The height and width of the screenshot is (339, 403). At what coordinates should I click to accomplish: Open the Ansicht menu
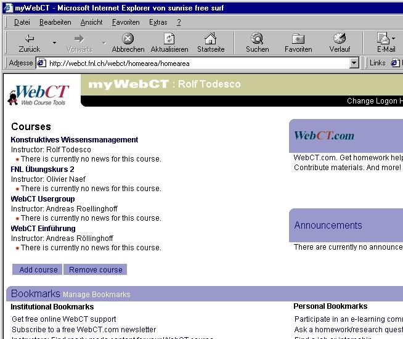coord(91,22)
